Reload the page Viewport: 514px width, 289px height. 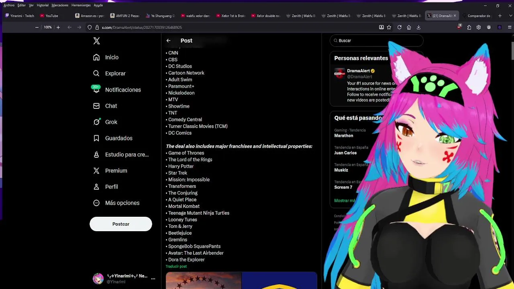[x=400, y=27]
